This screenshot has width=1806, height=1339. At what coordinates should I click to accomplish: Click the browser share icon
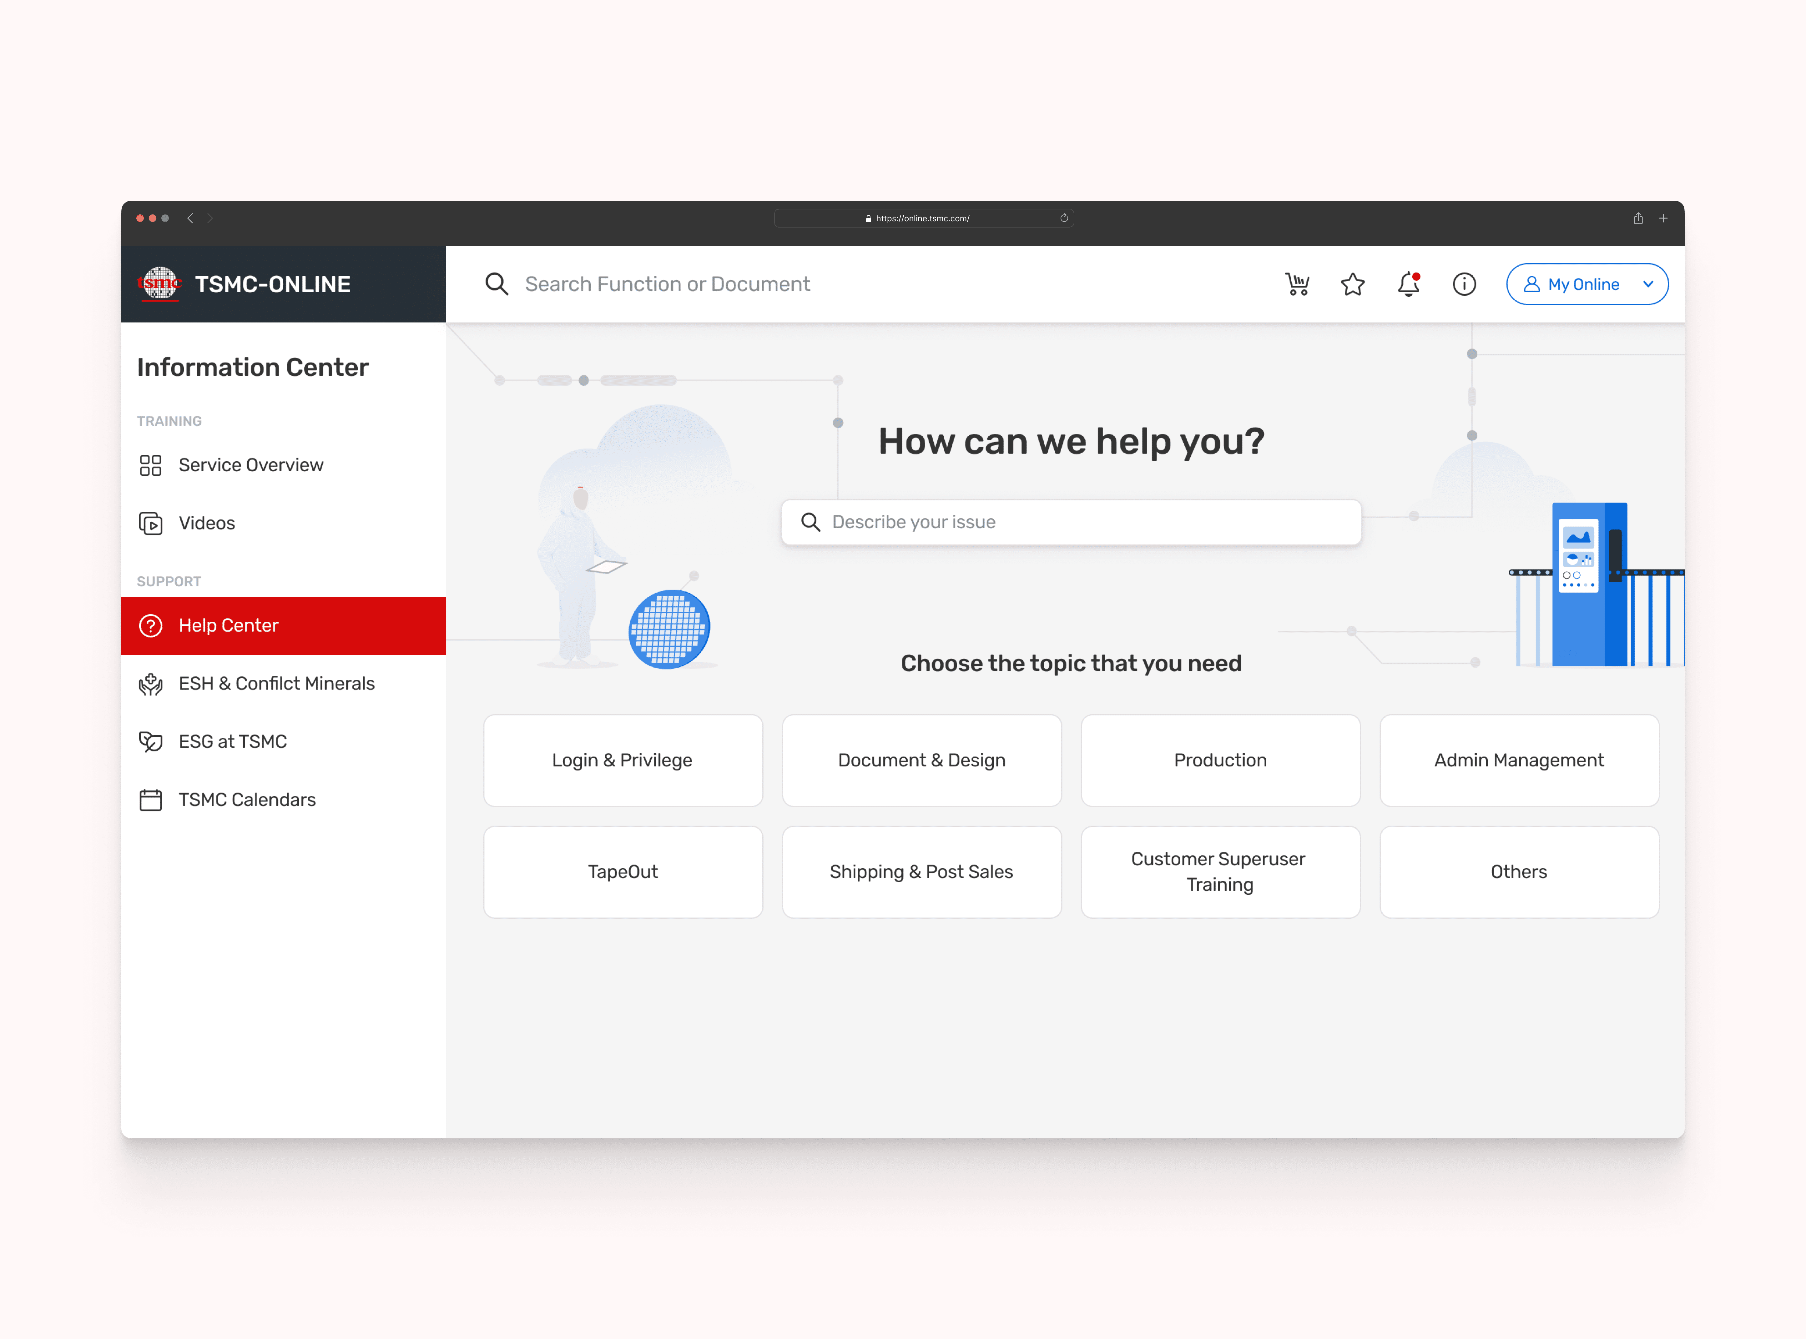click(1638, 218)
